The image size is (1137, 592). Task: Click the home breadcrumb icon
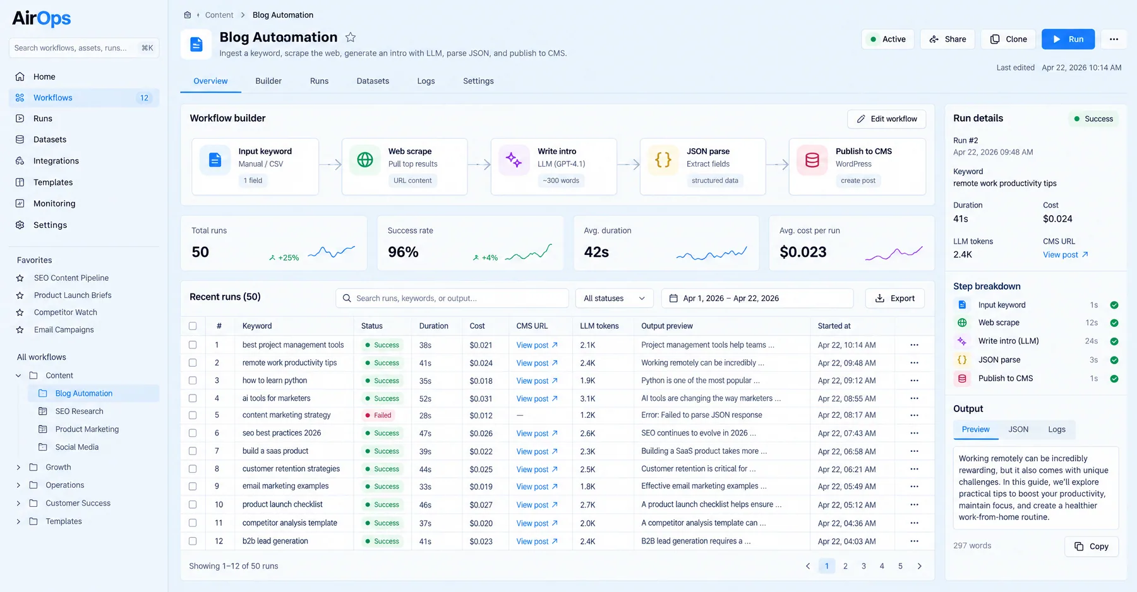[x=187, y=15]
